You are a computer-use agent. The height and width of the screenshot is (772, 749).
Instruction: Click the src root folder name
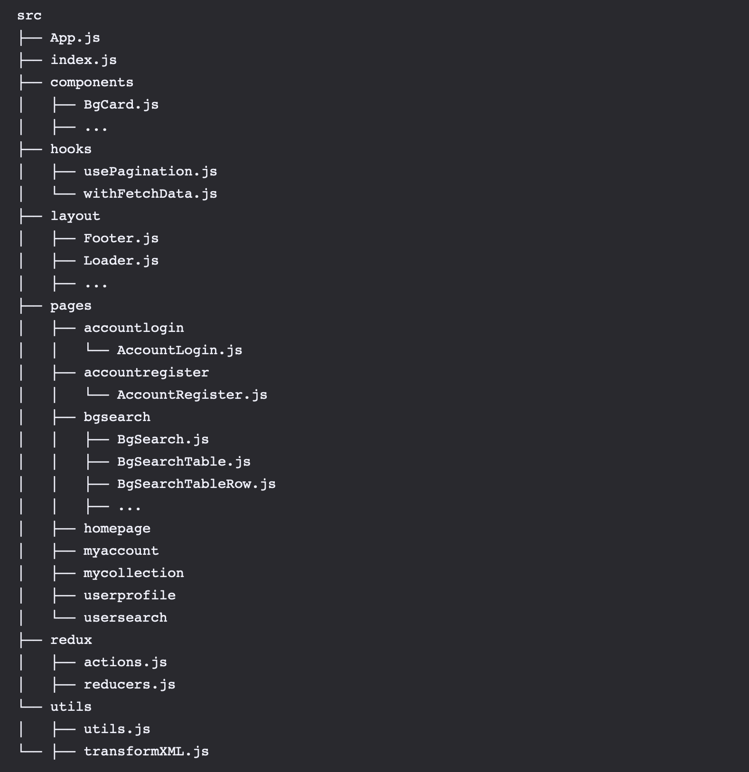pos(29,16)
